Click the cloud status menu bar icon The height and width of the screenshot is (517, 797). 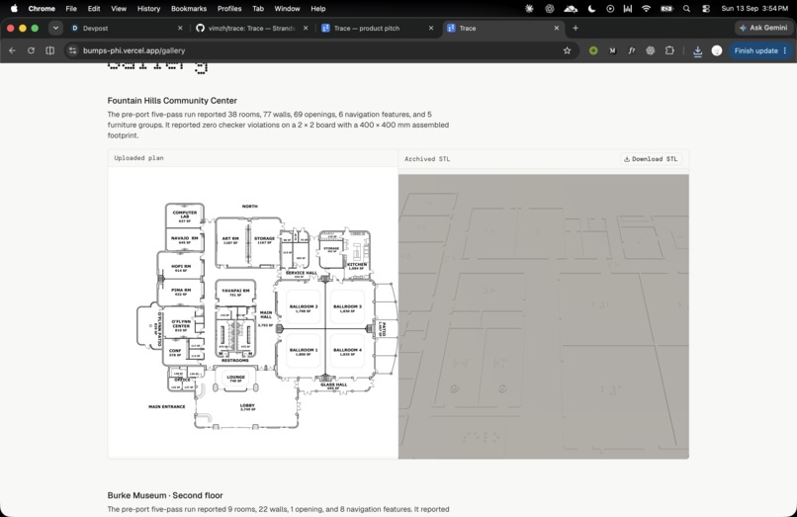[x=571, y=9]
